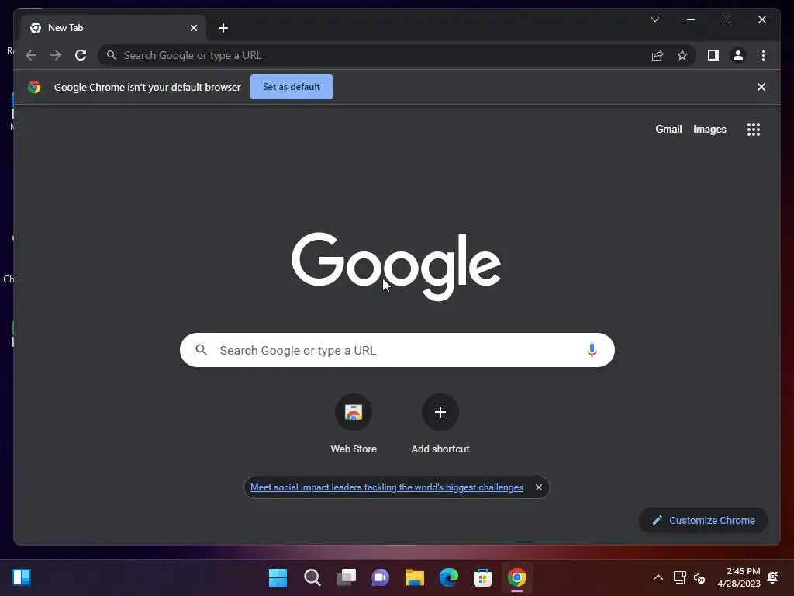Select the New Tab tab

(114, 28)
